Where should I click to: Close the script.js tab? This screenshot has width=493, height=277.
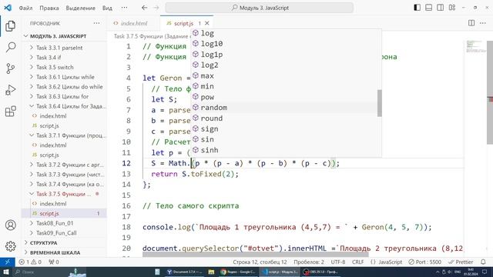tap(207, 23)
